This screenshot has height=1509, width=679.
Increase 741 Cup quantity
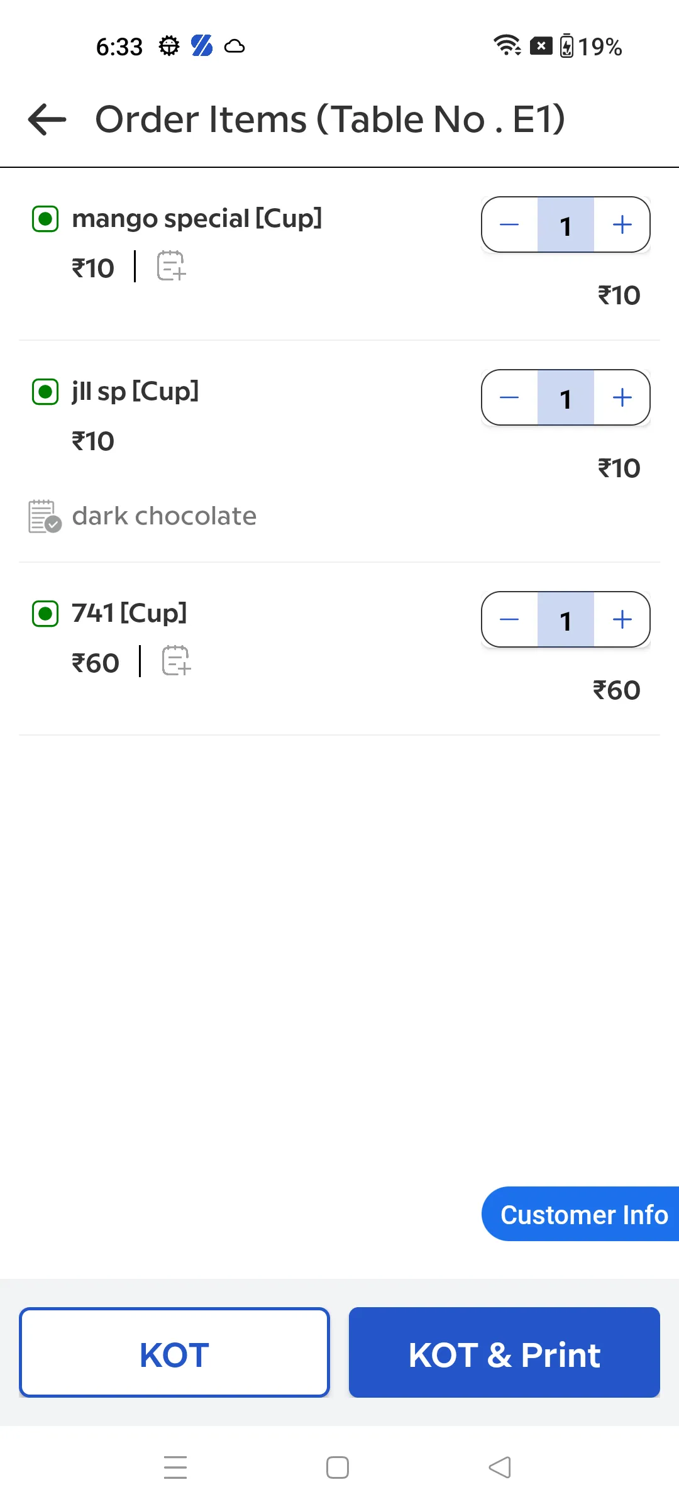coord(622,619)
